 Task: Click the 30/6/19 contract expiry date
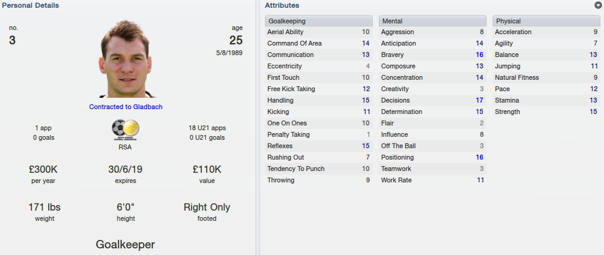[125, 169]
